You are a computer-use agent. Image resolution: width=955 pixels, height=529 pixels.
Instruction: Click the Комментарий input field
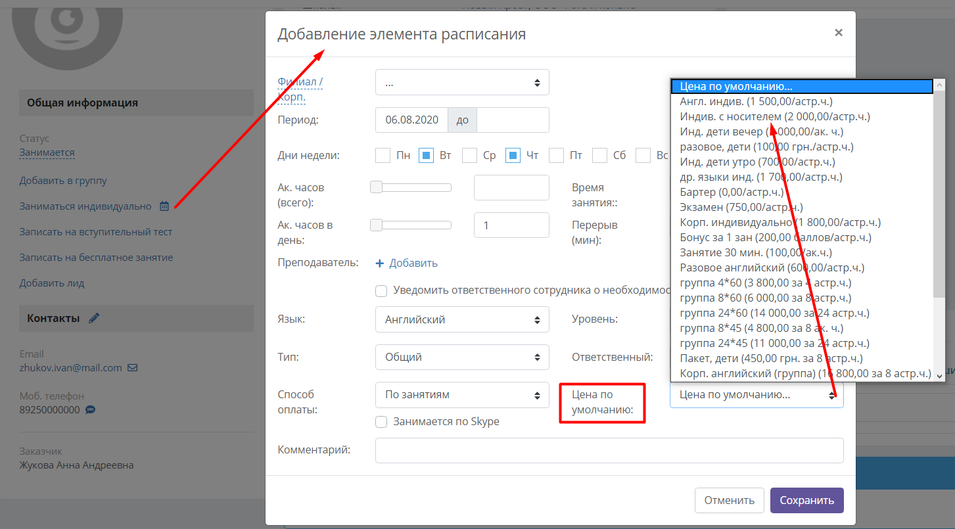[x=609, y=451]
